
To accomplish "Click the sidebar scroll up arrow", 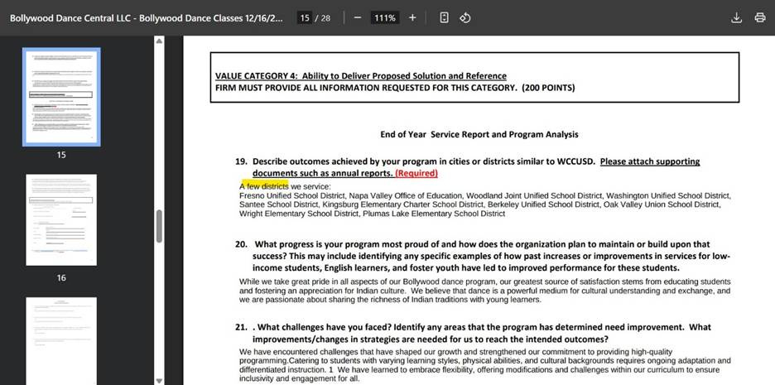I will (159, 41).
